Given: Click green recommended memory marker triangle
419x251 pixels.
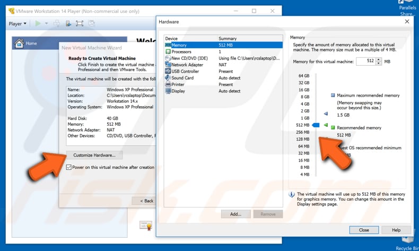Looking at the screenshot, I should click(326, 125).
